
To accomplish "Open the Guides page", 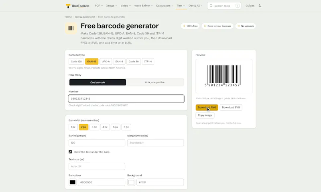I will click(x=250, y=6).
